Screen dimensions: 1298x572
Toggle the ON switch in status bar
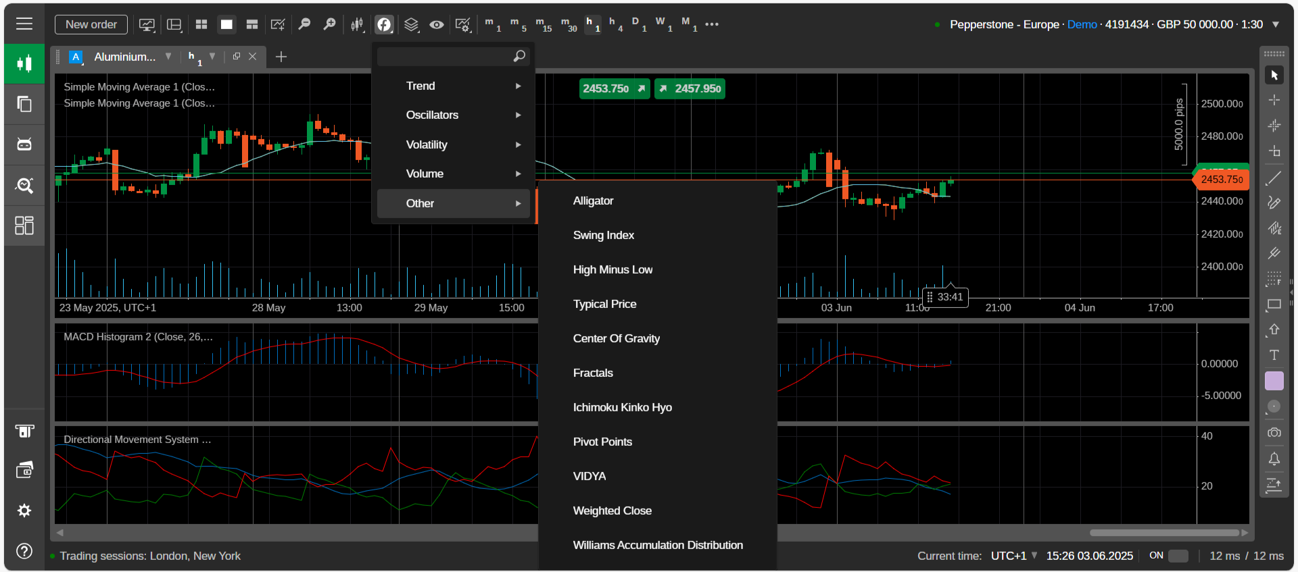pyautogui.click(x=1178, y=556)
